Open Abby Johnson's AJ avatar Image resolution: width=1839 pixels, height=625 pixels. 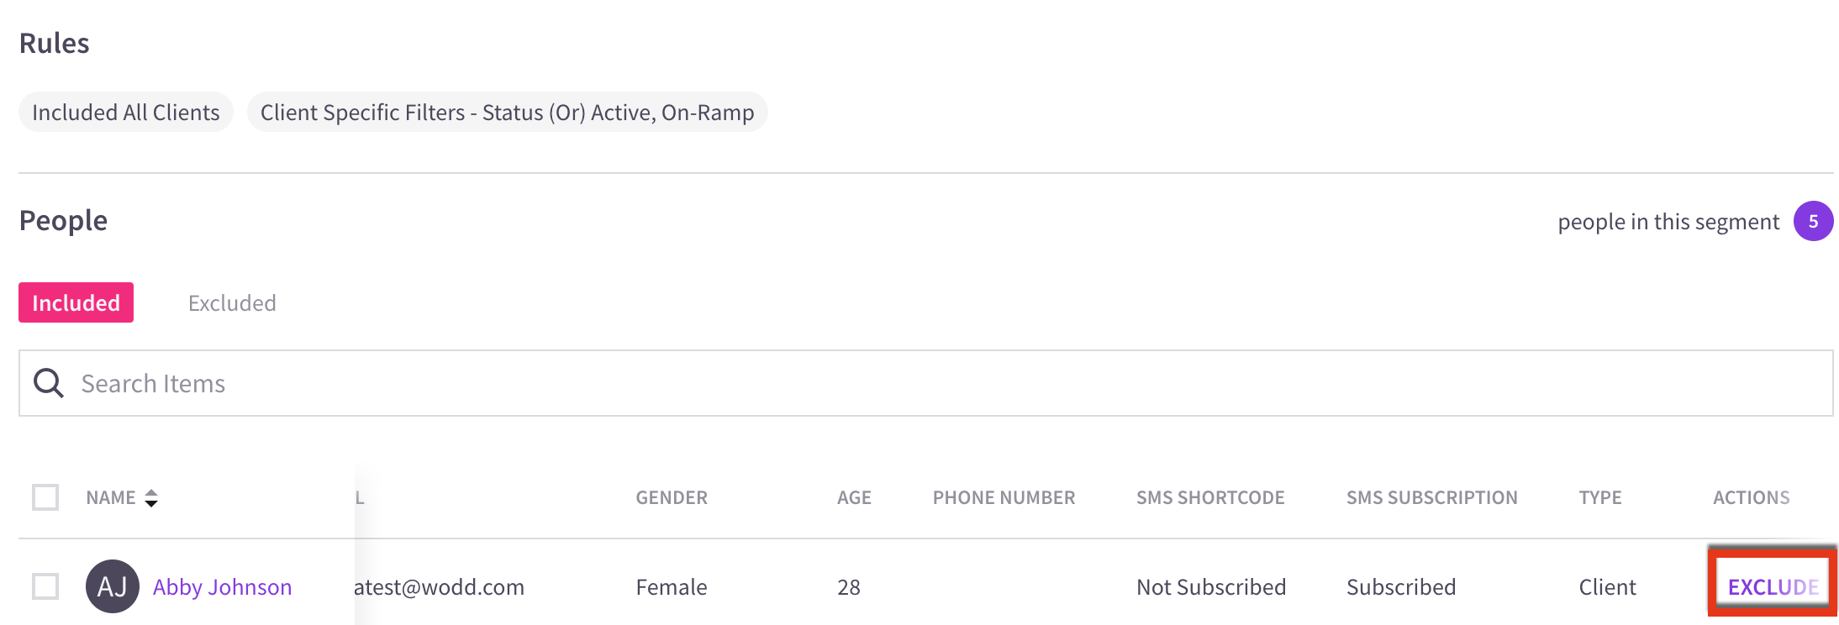113,586
